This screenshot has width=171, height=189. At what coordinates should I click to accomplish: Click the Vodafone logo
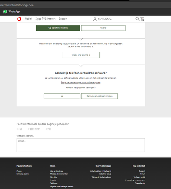tap(19, 19)
